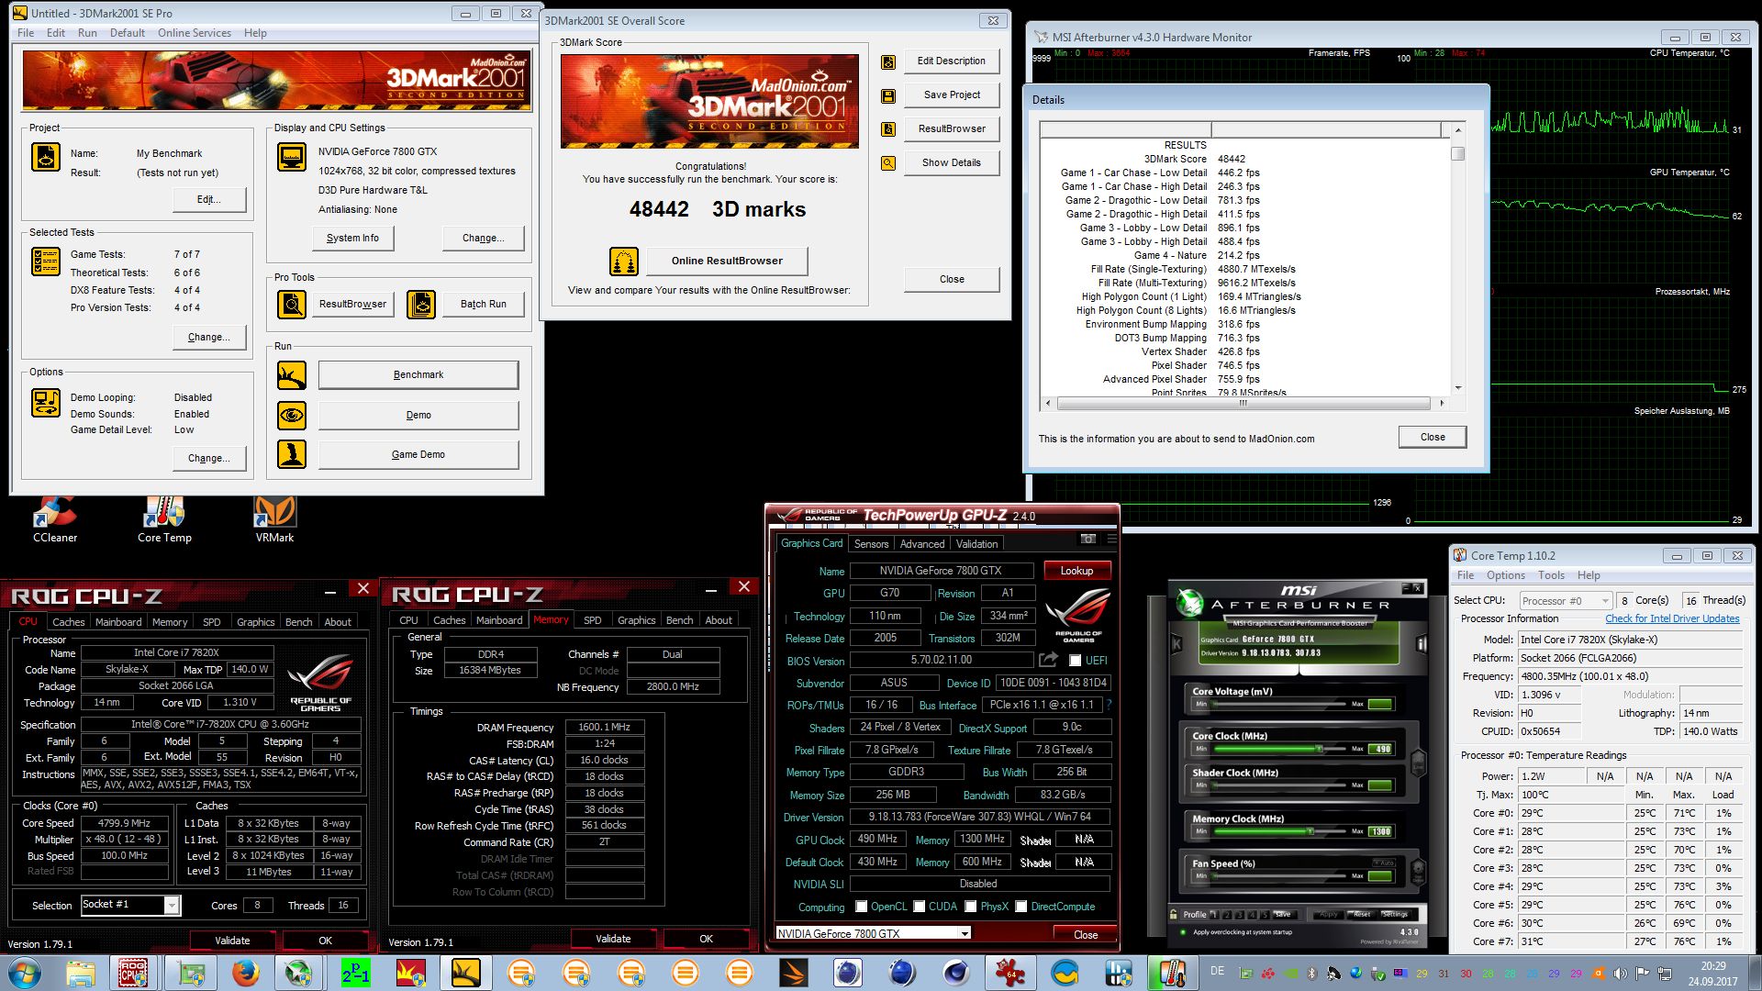The image size is (1762, 991).
Task: Click the Demo eye icon in 3DMark2001
Action: 292,415
